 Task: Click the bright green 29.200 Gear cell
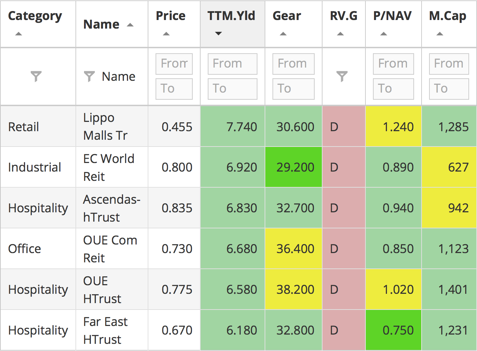[294, 167]
